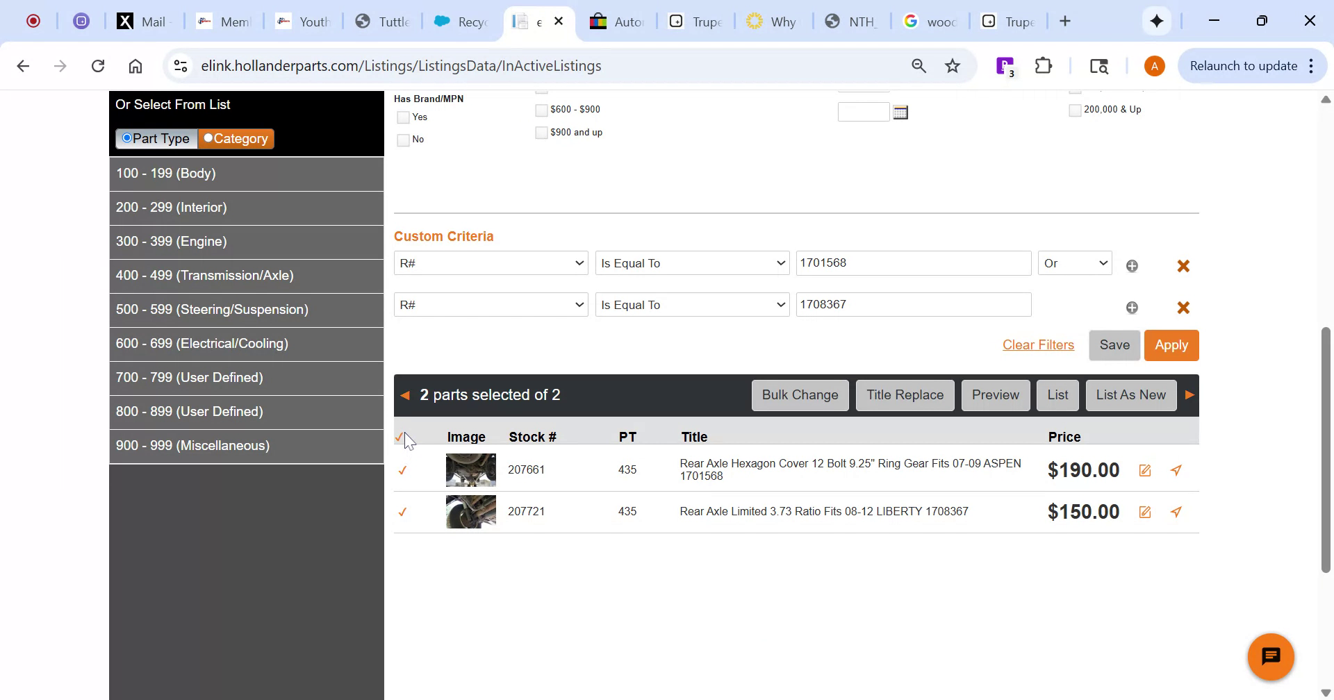Open the browser extensions puzzle icon
The image size is (1334, 700).
pyautogui.click(x=1043, y=65)
